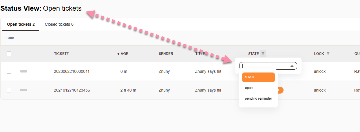
Task: Select the highlighted STATE option
Action: [x=258, y=77]
